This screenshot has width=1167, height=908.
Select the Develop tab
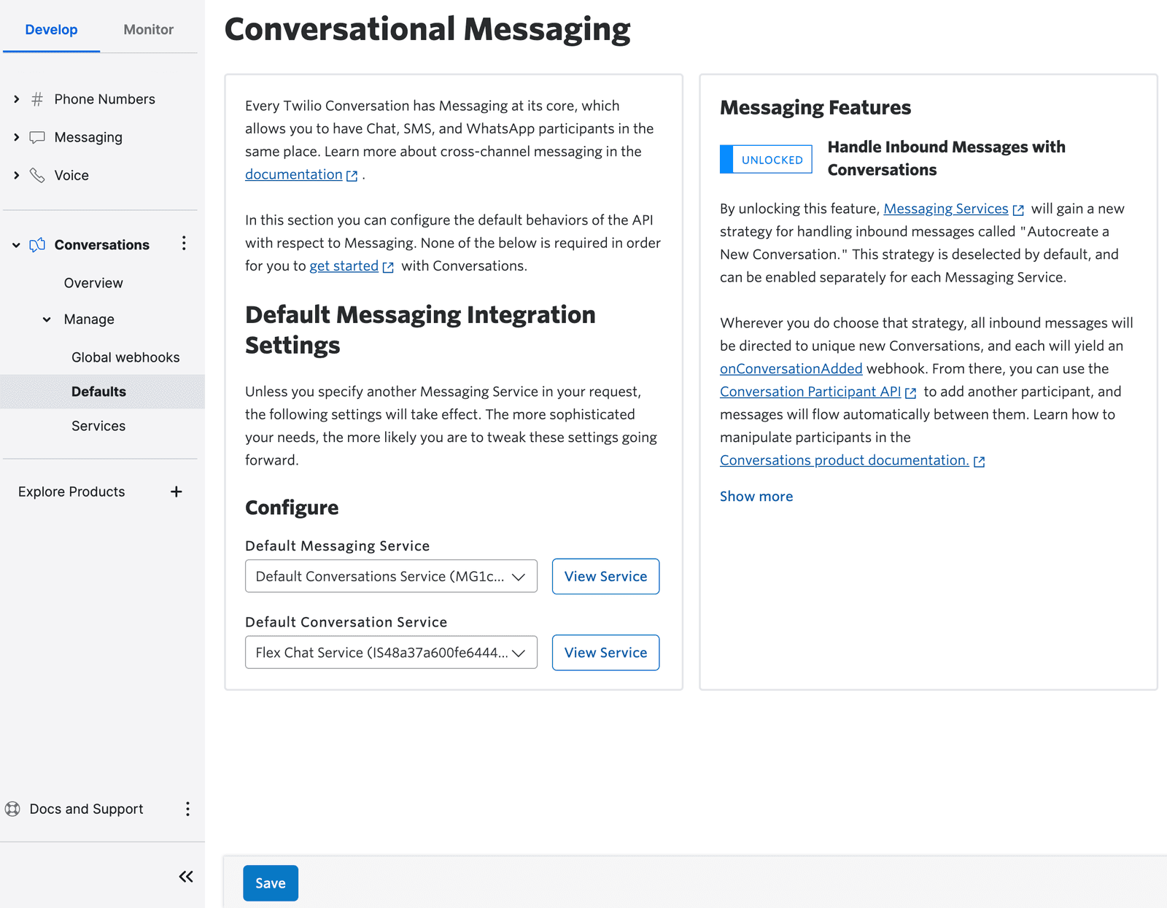click(51, 29)
